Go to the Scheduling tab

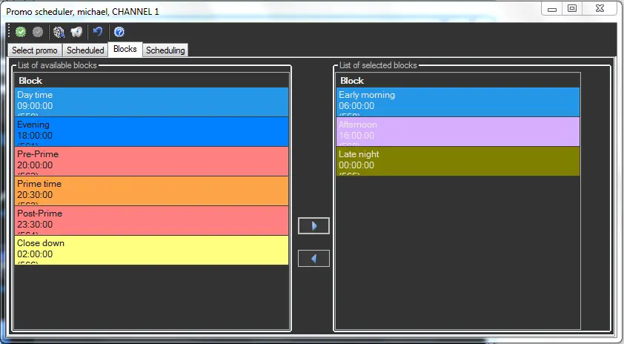coord(165,50)
